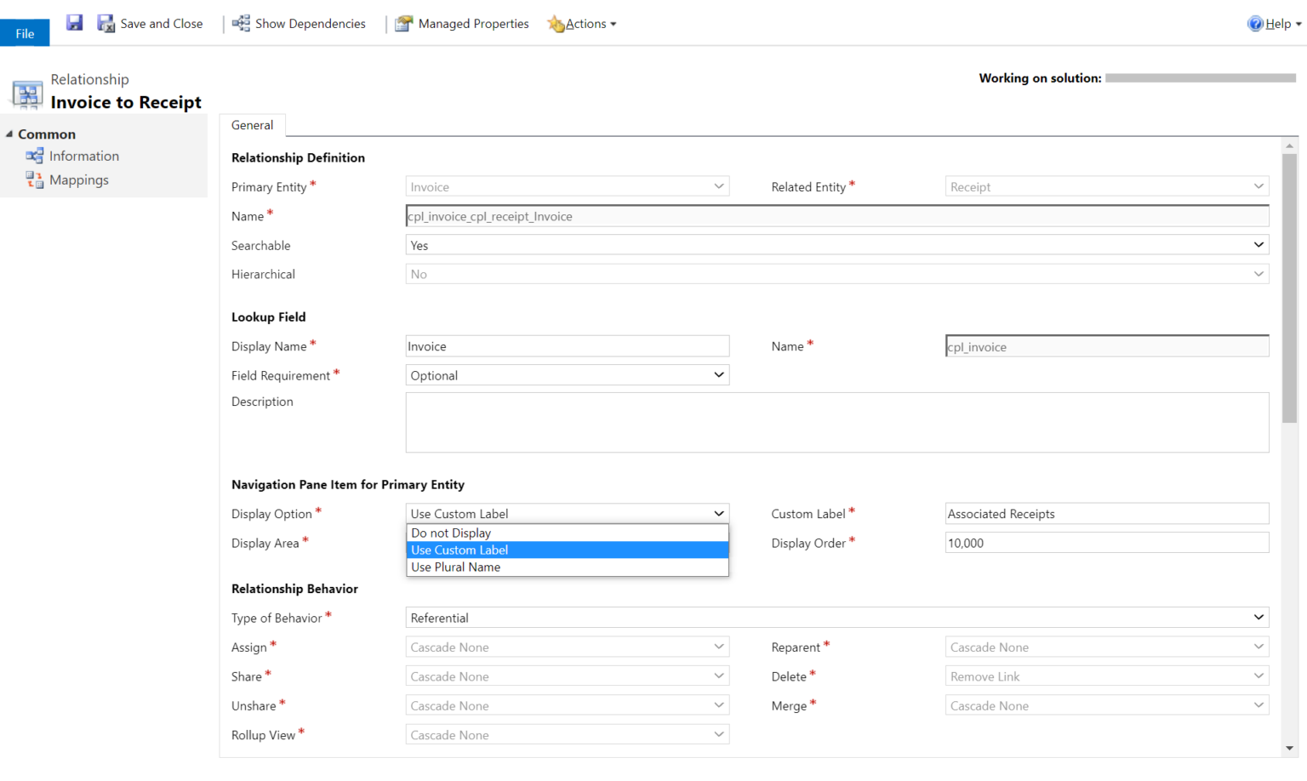Open the File menu
This screenshot has width=1307, height=781.
25,32
